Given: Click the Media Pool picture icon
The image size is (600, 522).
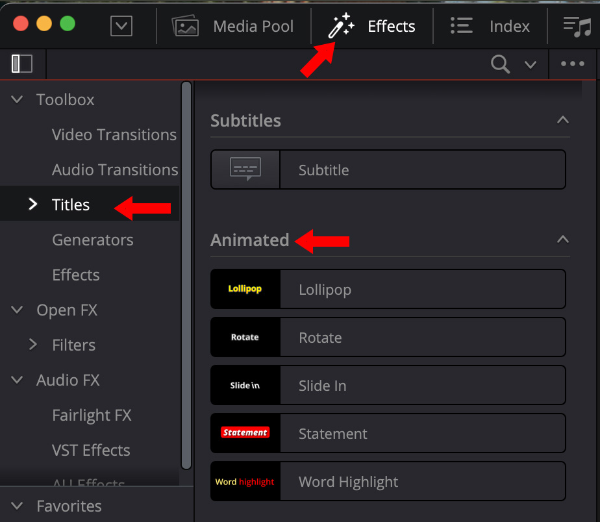Looking at the screenshot, I should pos(185,26).
